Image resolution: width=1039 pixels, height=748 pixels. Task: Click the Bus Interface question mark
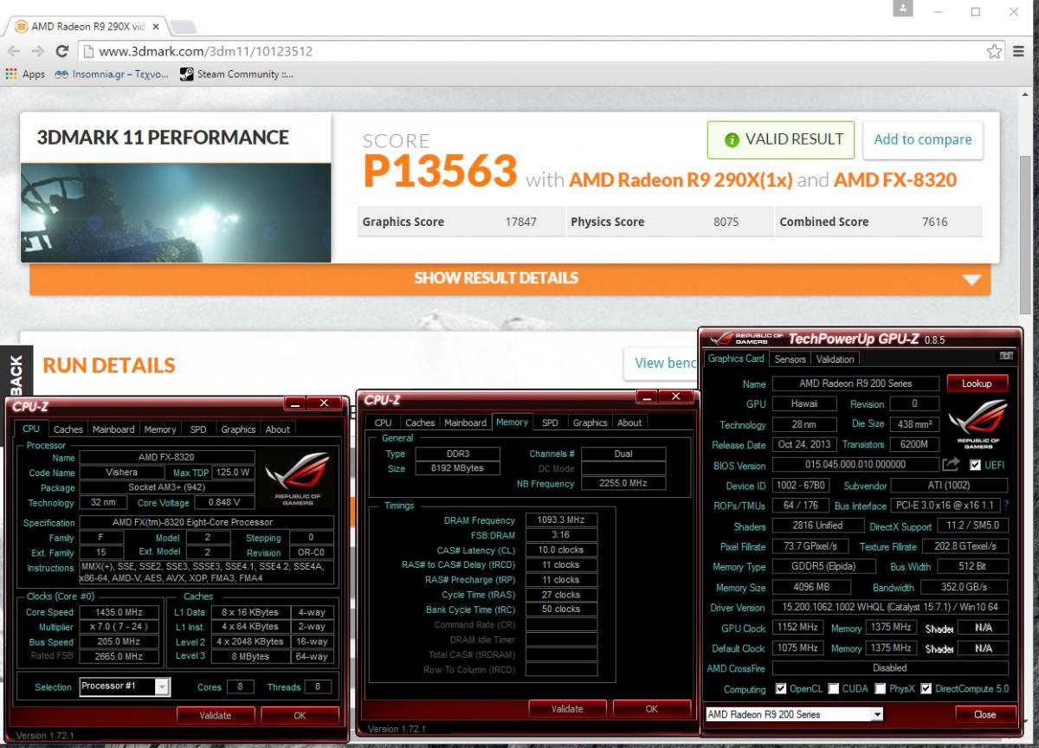coord(1006,506)
